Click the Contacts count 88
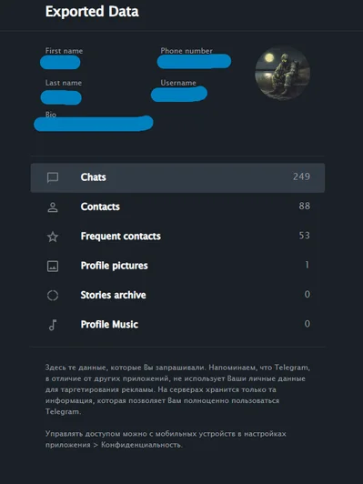The width and height of the screenshot is (363, 484). click(305, 206)
